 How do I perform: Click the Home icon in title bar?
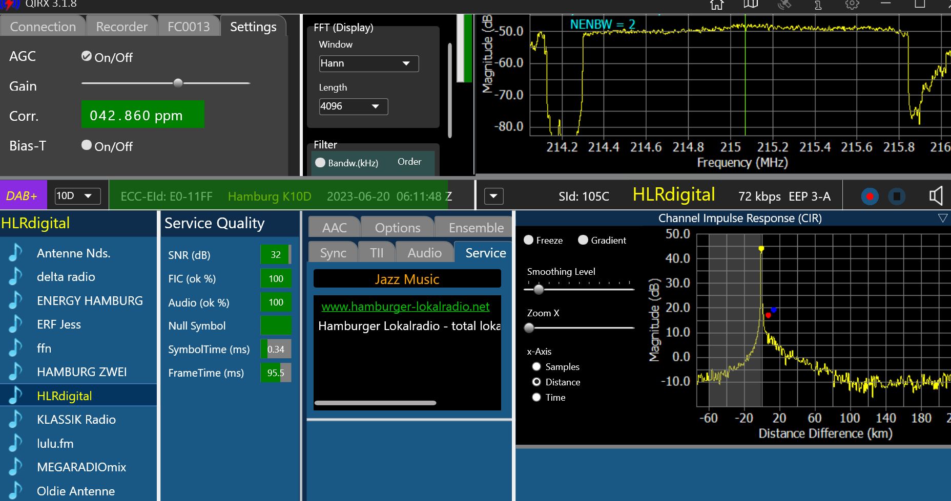717,5
